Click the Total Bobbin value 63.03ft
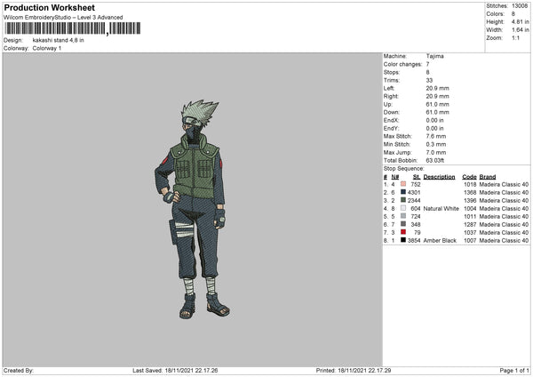The height and width of the screenshot is (377, 533). (x=435, y=160)
